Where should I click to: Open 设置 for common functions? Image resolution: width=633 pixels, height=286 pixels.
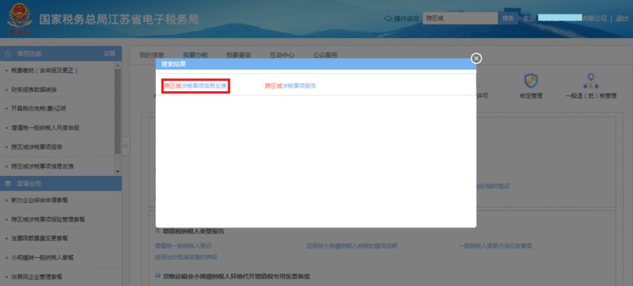[110, 54]
